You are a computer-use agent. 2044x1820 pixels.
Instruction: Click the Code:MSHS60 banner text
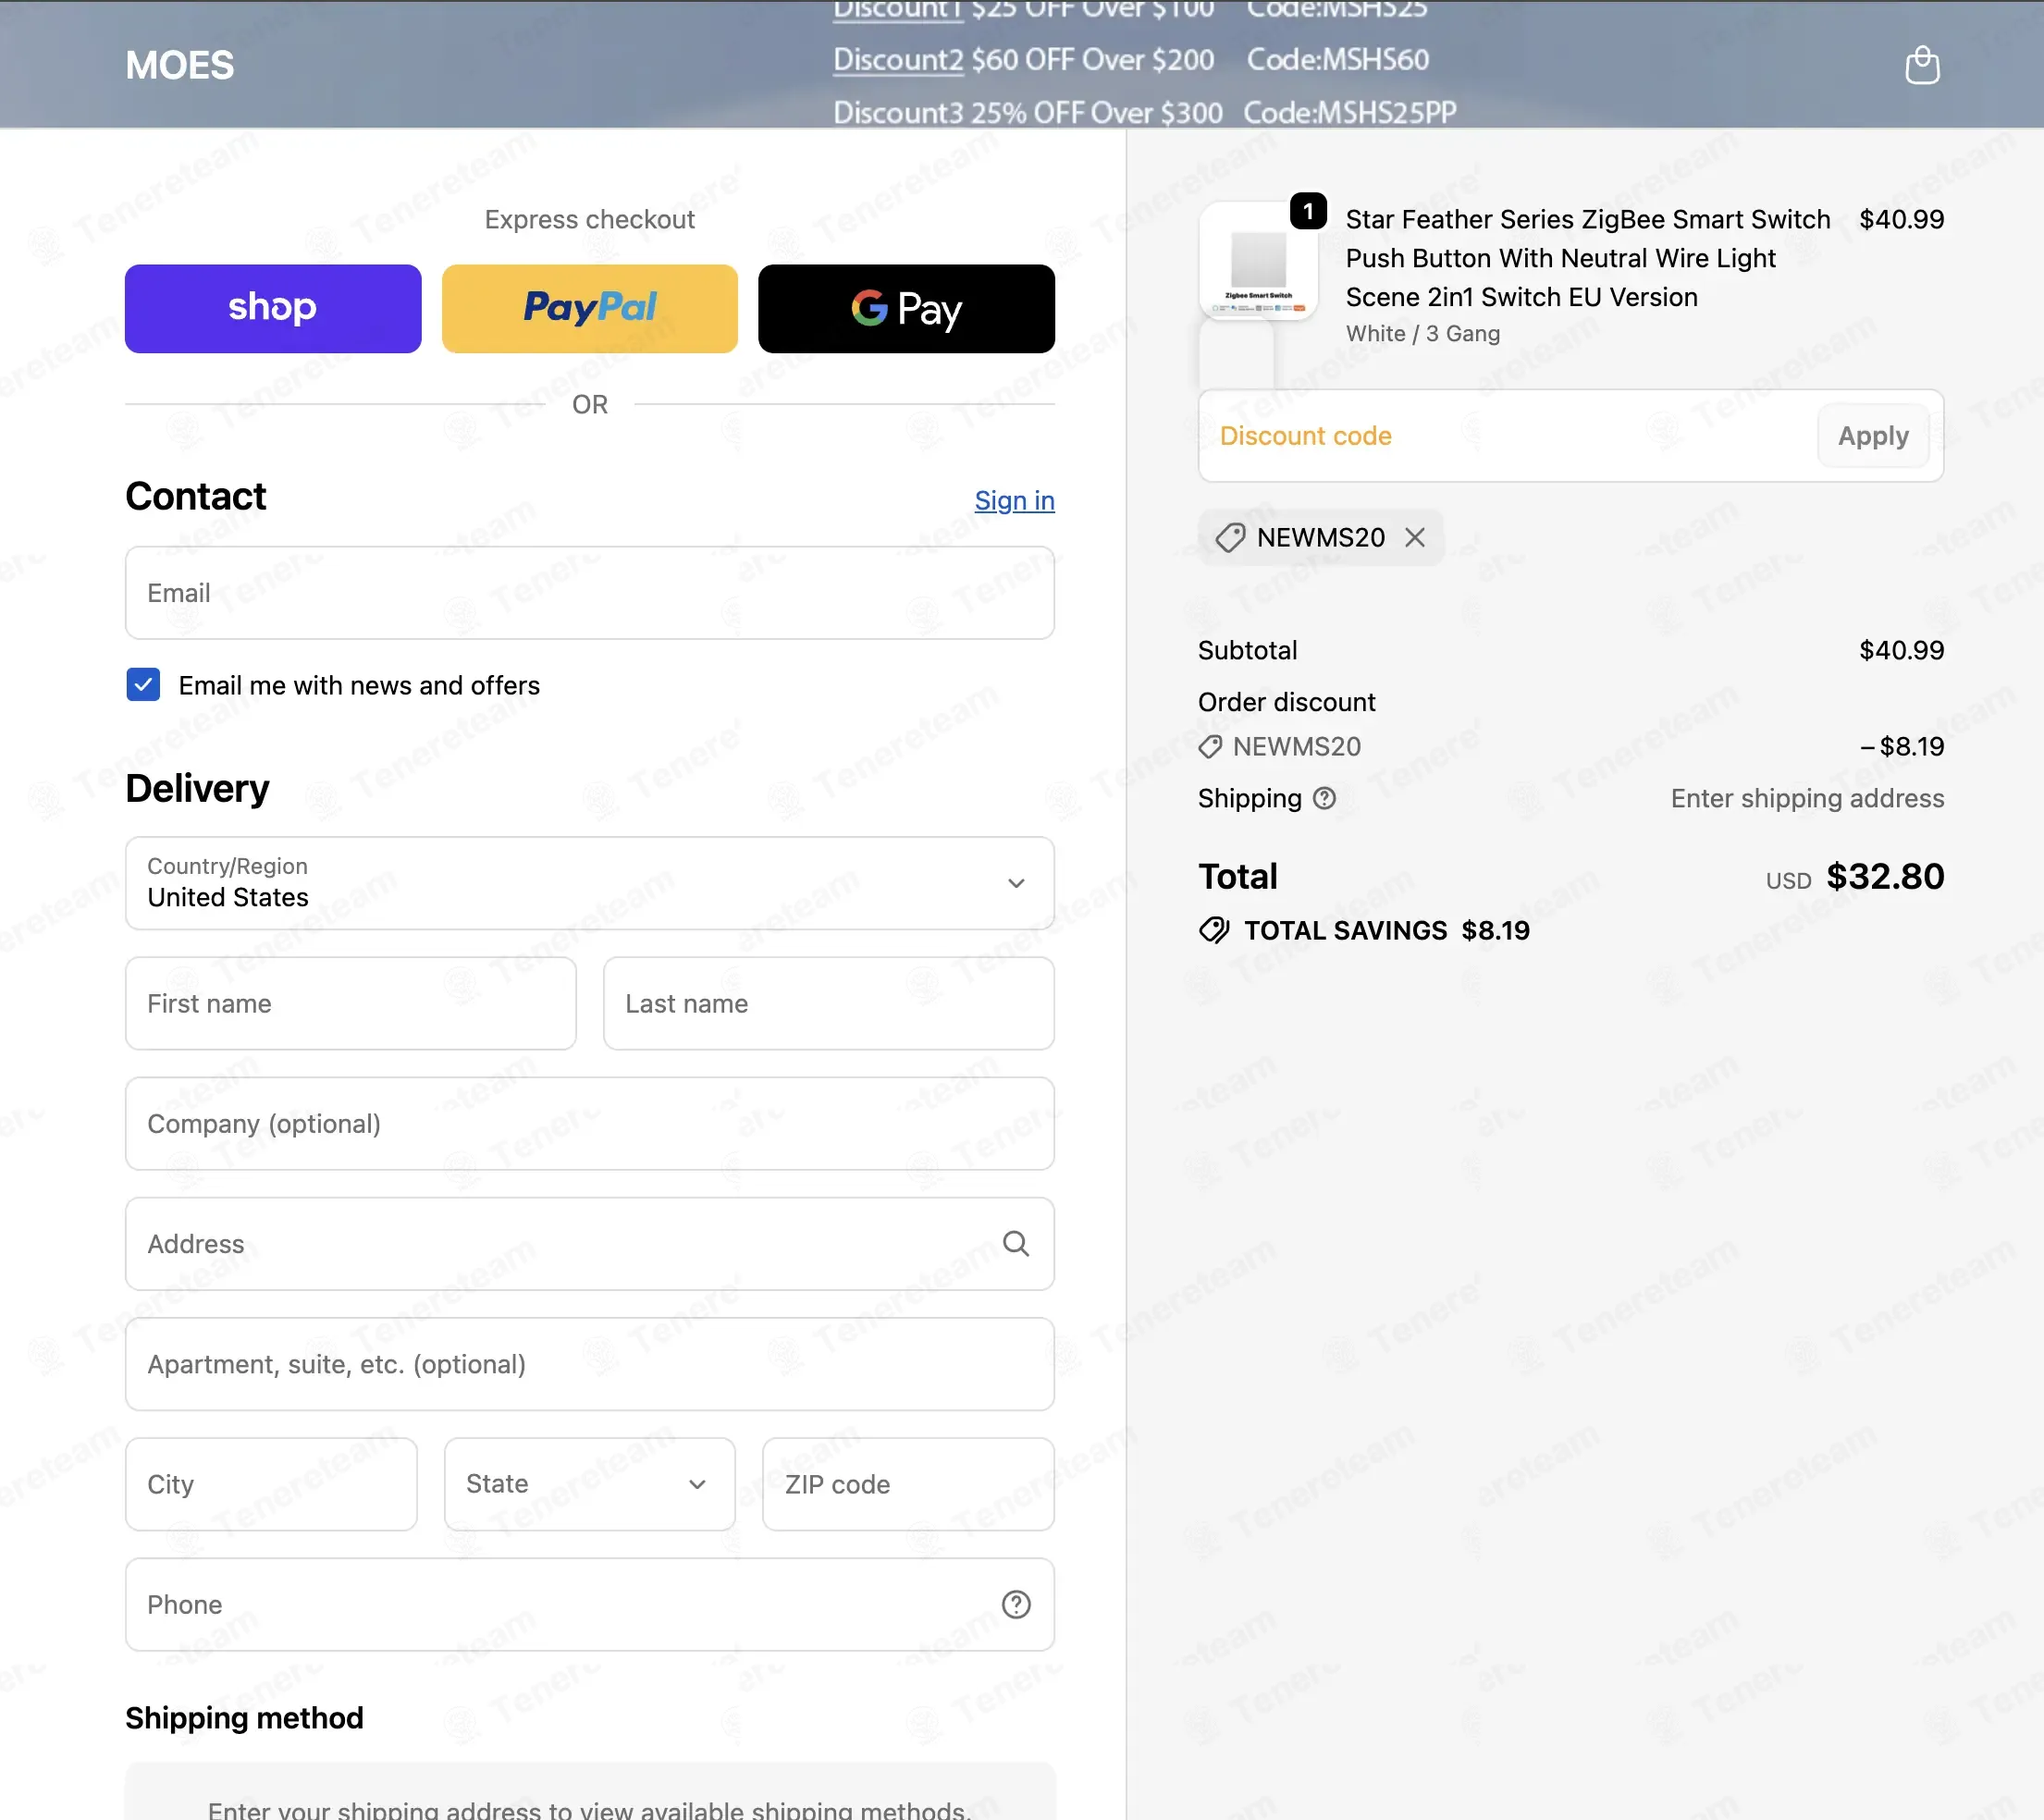tap(1338, 60)
